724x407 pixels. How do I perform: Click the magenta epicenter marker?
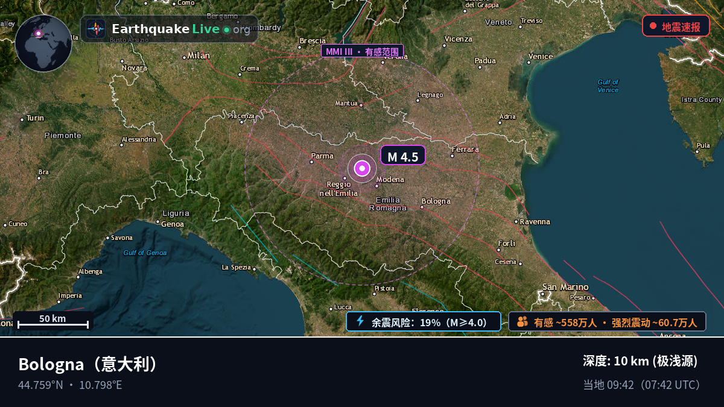362,168
